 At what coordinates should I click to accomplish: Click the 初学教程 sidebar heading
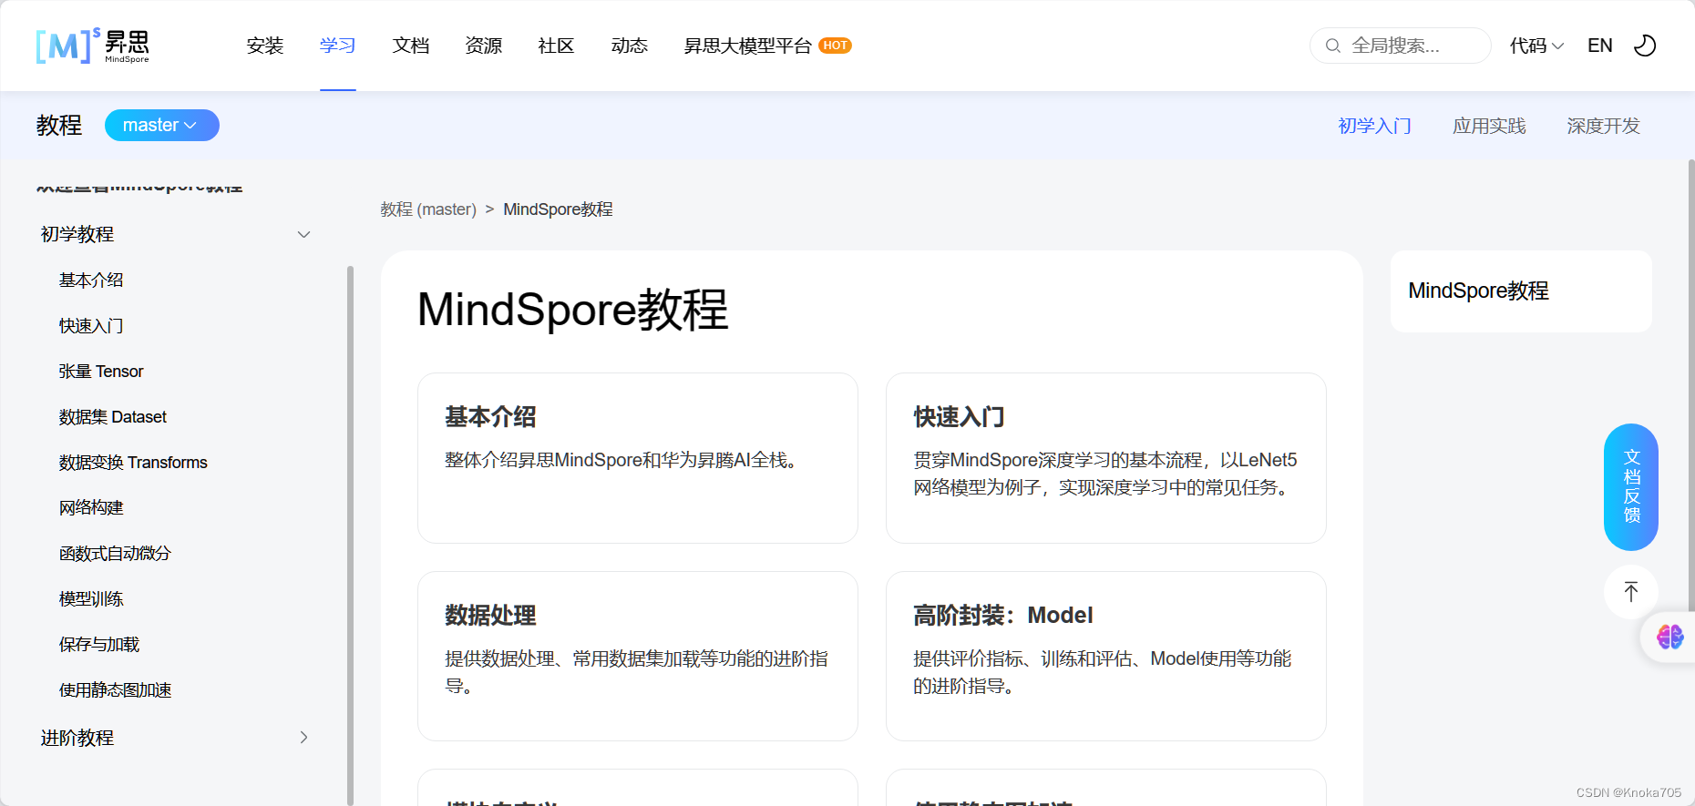point(77,235)
